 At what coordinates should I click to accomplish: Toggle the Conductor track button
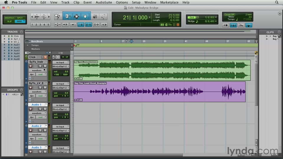point(249,25)
